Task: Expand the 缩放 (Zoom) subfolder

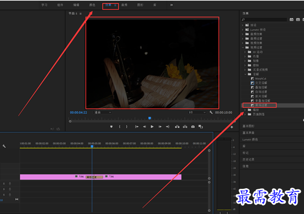Action: pos(245,110)
